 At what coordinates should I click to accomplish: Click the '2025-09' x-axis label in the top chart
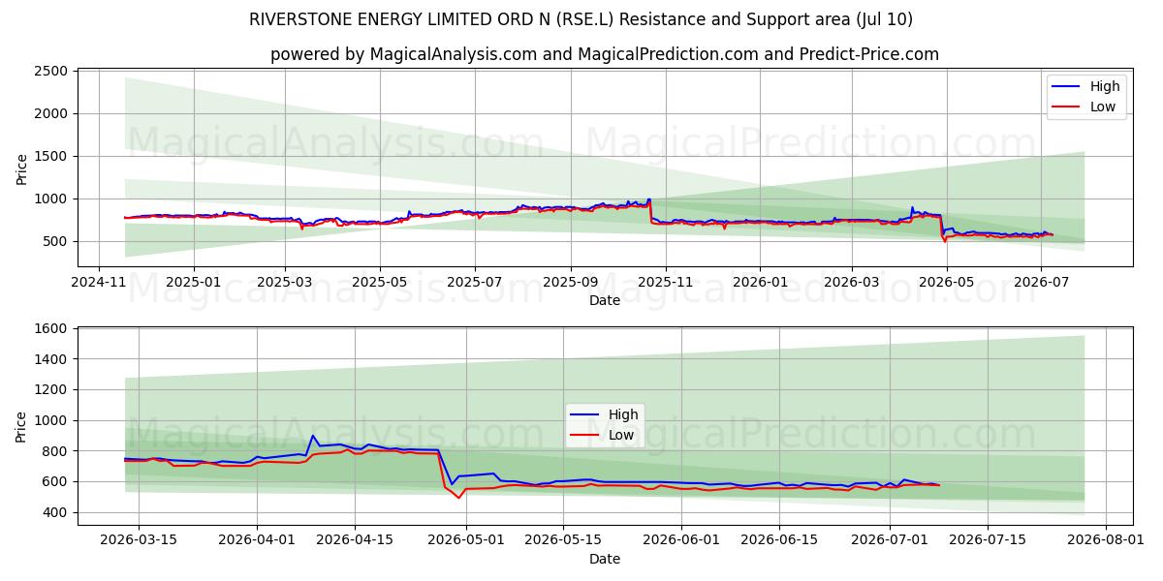(571, 282)
